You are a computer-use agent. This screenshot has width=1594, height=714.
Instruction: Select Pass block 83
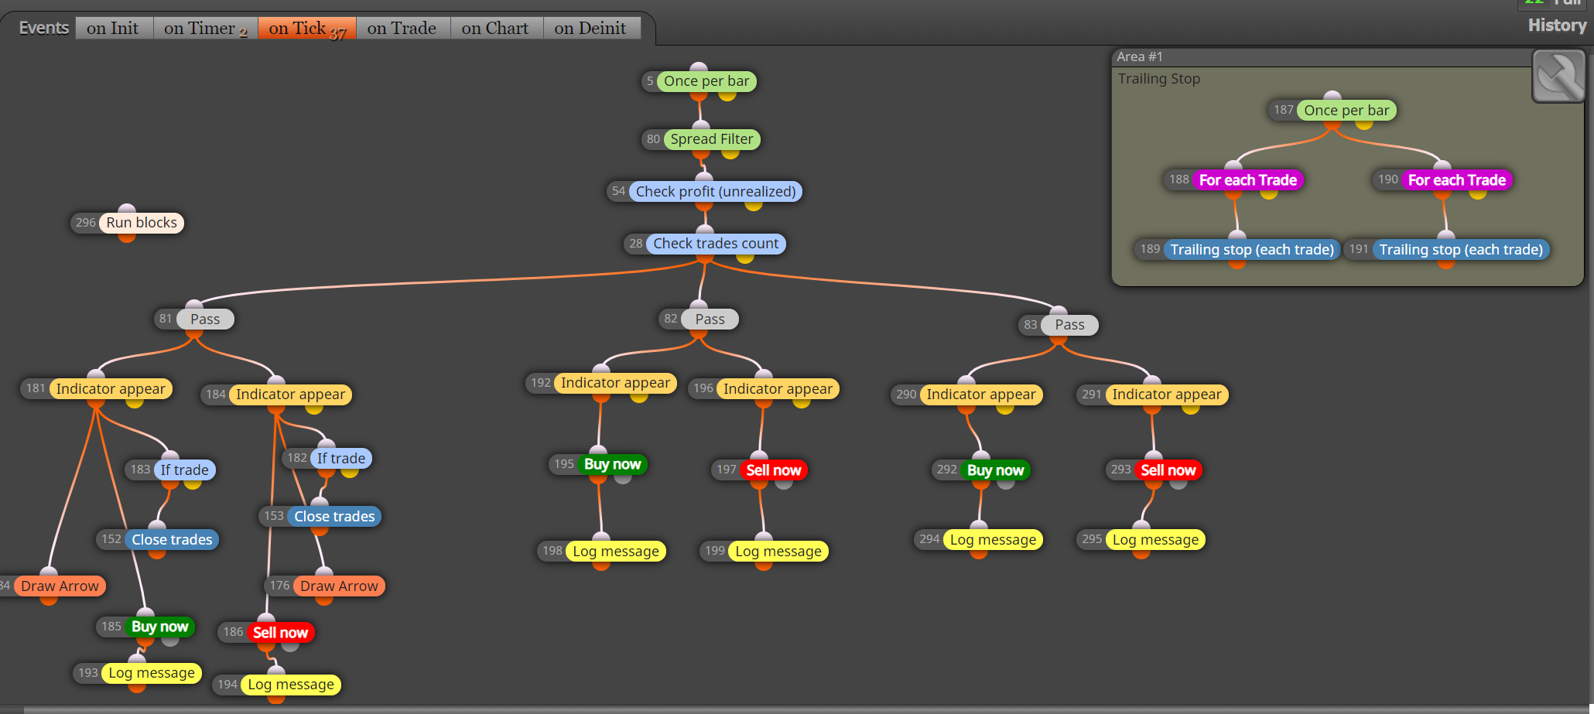(1069, 325)
